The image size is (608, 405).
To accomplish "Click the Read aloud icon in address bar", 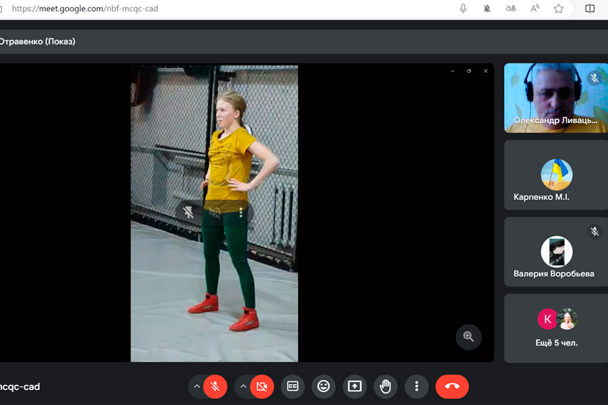I will coord(535,9).
